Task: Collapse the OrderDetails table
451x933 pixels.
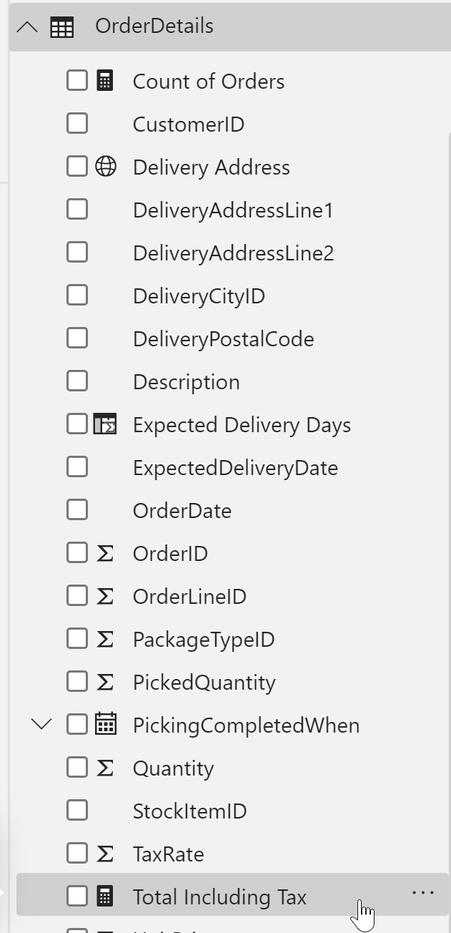Action: coord(27,27)
